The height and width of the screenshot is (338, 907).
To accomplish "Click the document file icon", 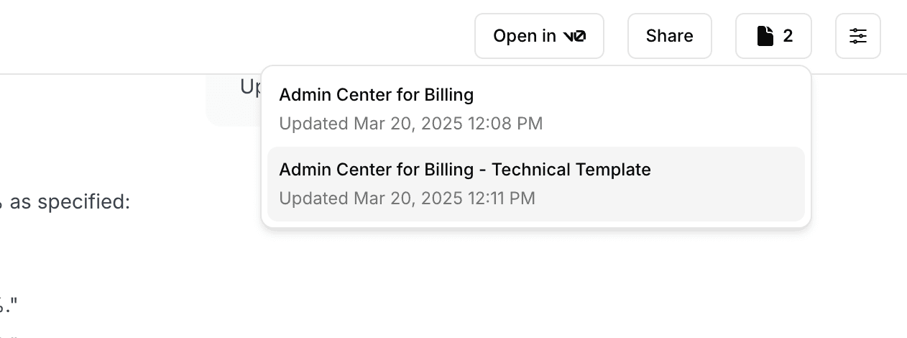I will [x=765, y=36].
